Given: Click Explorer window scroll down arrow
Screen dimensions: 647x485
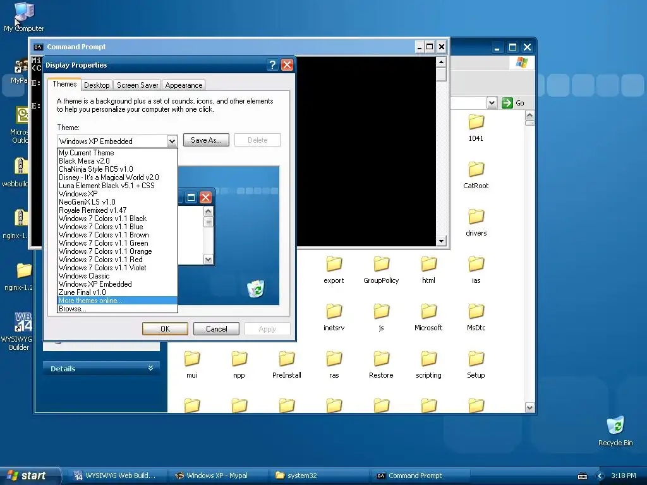Looking at the screenshot, I should pos(530,408).
